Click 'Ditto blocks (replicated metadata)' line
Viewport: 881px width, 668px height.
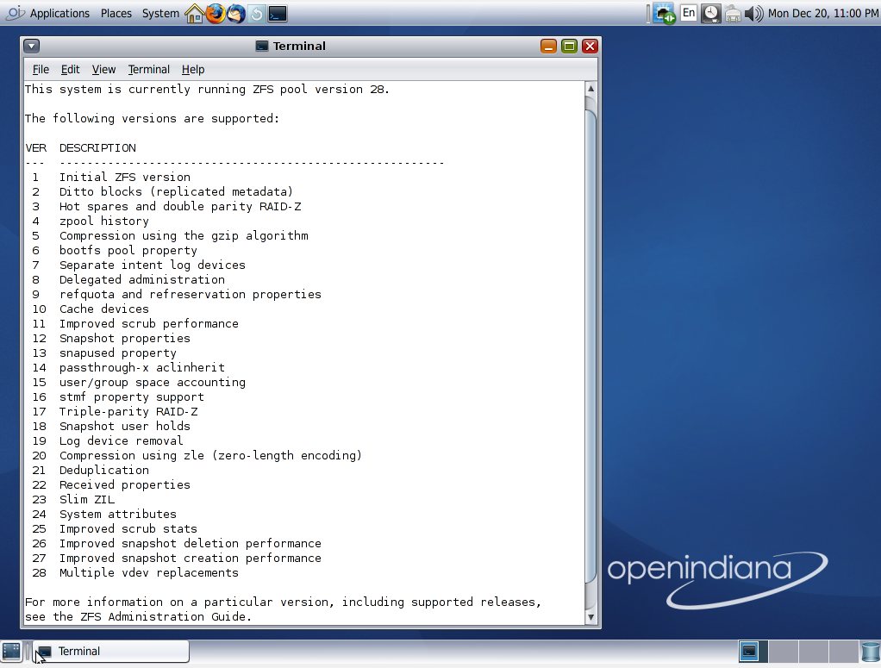coord(176,192)
